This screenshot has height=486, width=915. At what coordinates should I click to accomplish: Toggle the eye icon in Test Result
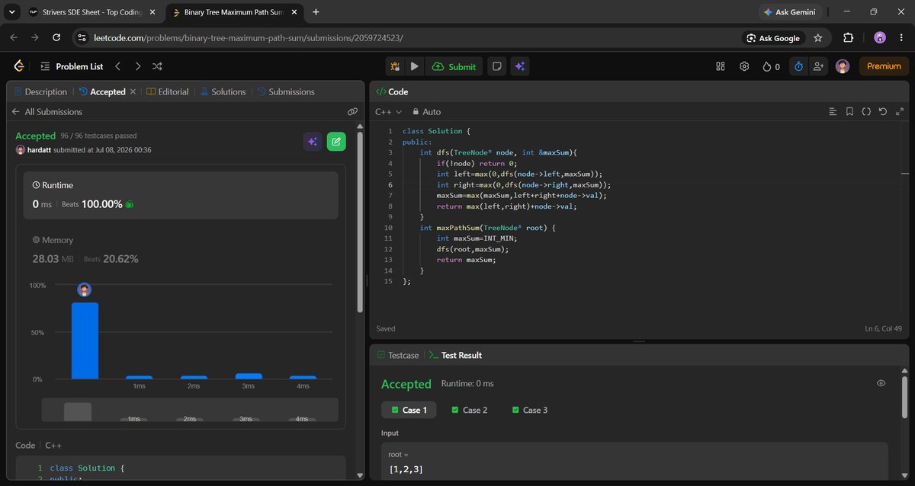coord(881,383)
